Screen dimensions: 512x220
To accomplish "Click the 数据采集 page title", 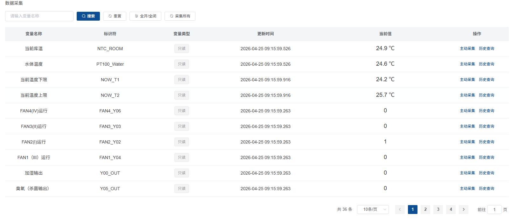I will tap(14, 3).
